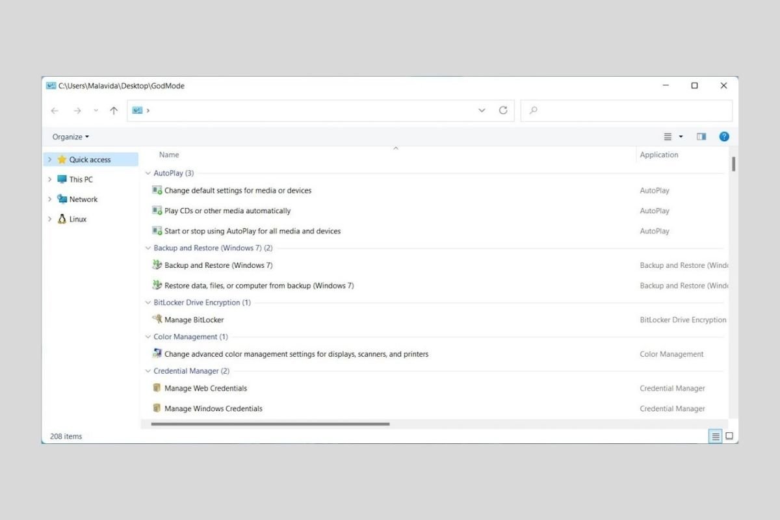Click the Manage Windows Credentials icon
Viewport: 780px width, 520px height.
pyautogui.click(x=157, y=408)
